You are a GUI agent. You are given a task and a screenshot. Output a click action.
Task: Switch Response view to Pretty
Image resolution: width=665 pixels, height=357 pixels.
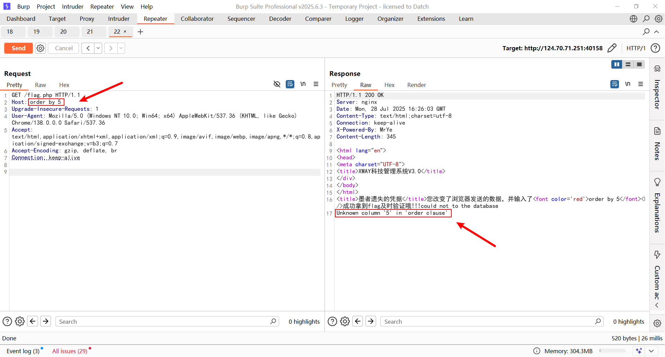point(339,85)
